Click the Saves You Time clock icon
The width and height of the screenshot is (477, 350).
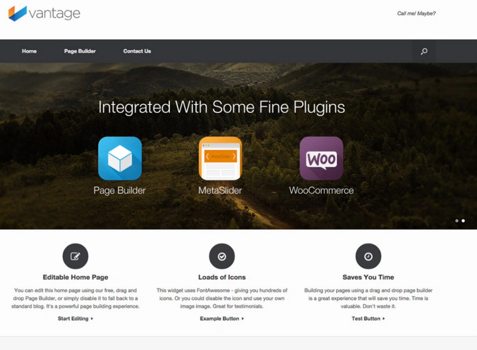[x=368, y=256]
